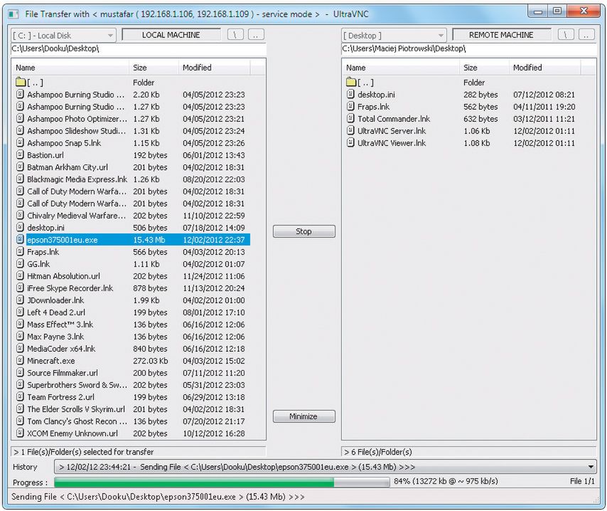Click the Minimize button
Image resolution: width=607 pixels, height=511 pixels.
coord(304,416)
